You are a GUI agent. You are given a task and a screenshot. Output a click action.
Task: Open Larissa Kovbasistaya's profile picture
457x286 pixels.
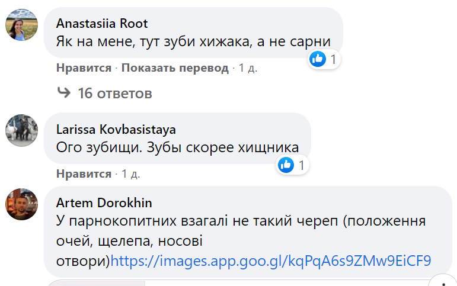coord(23,130)
